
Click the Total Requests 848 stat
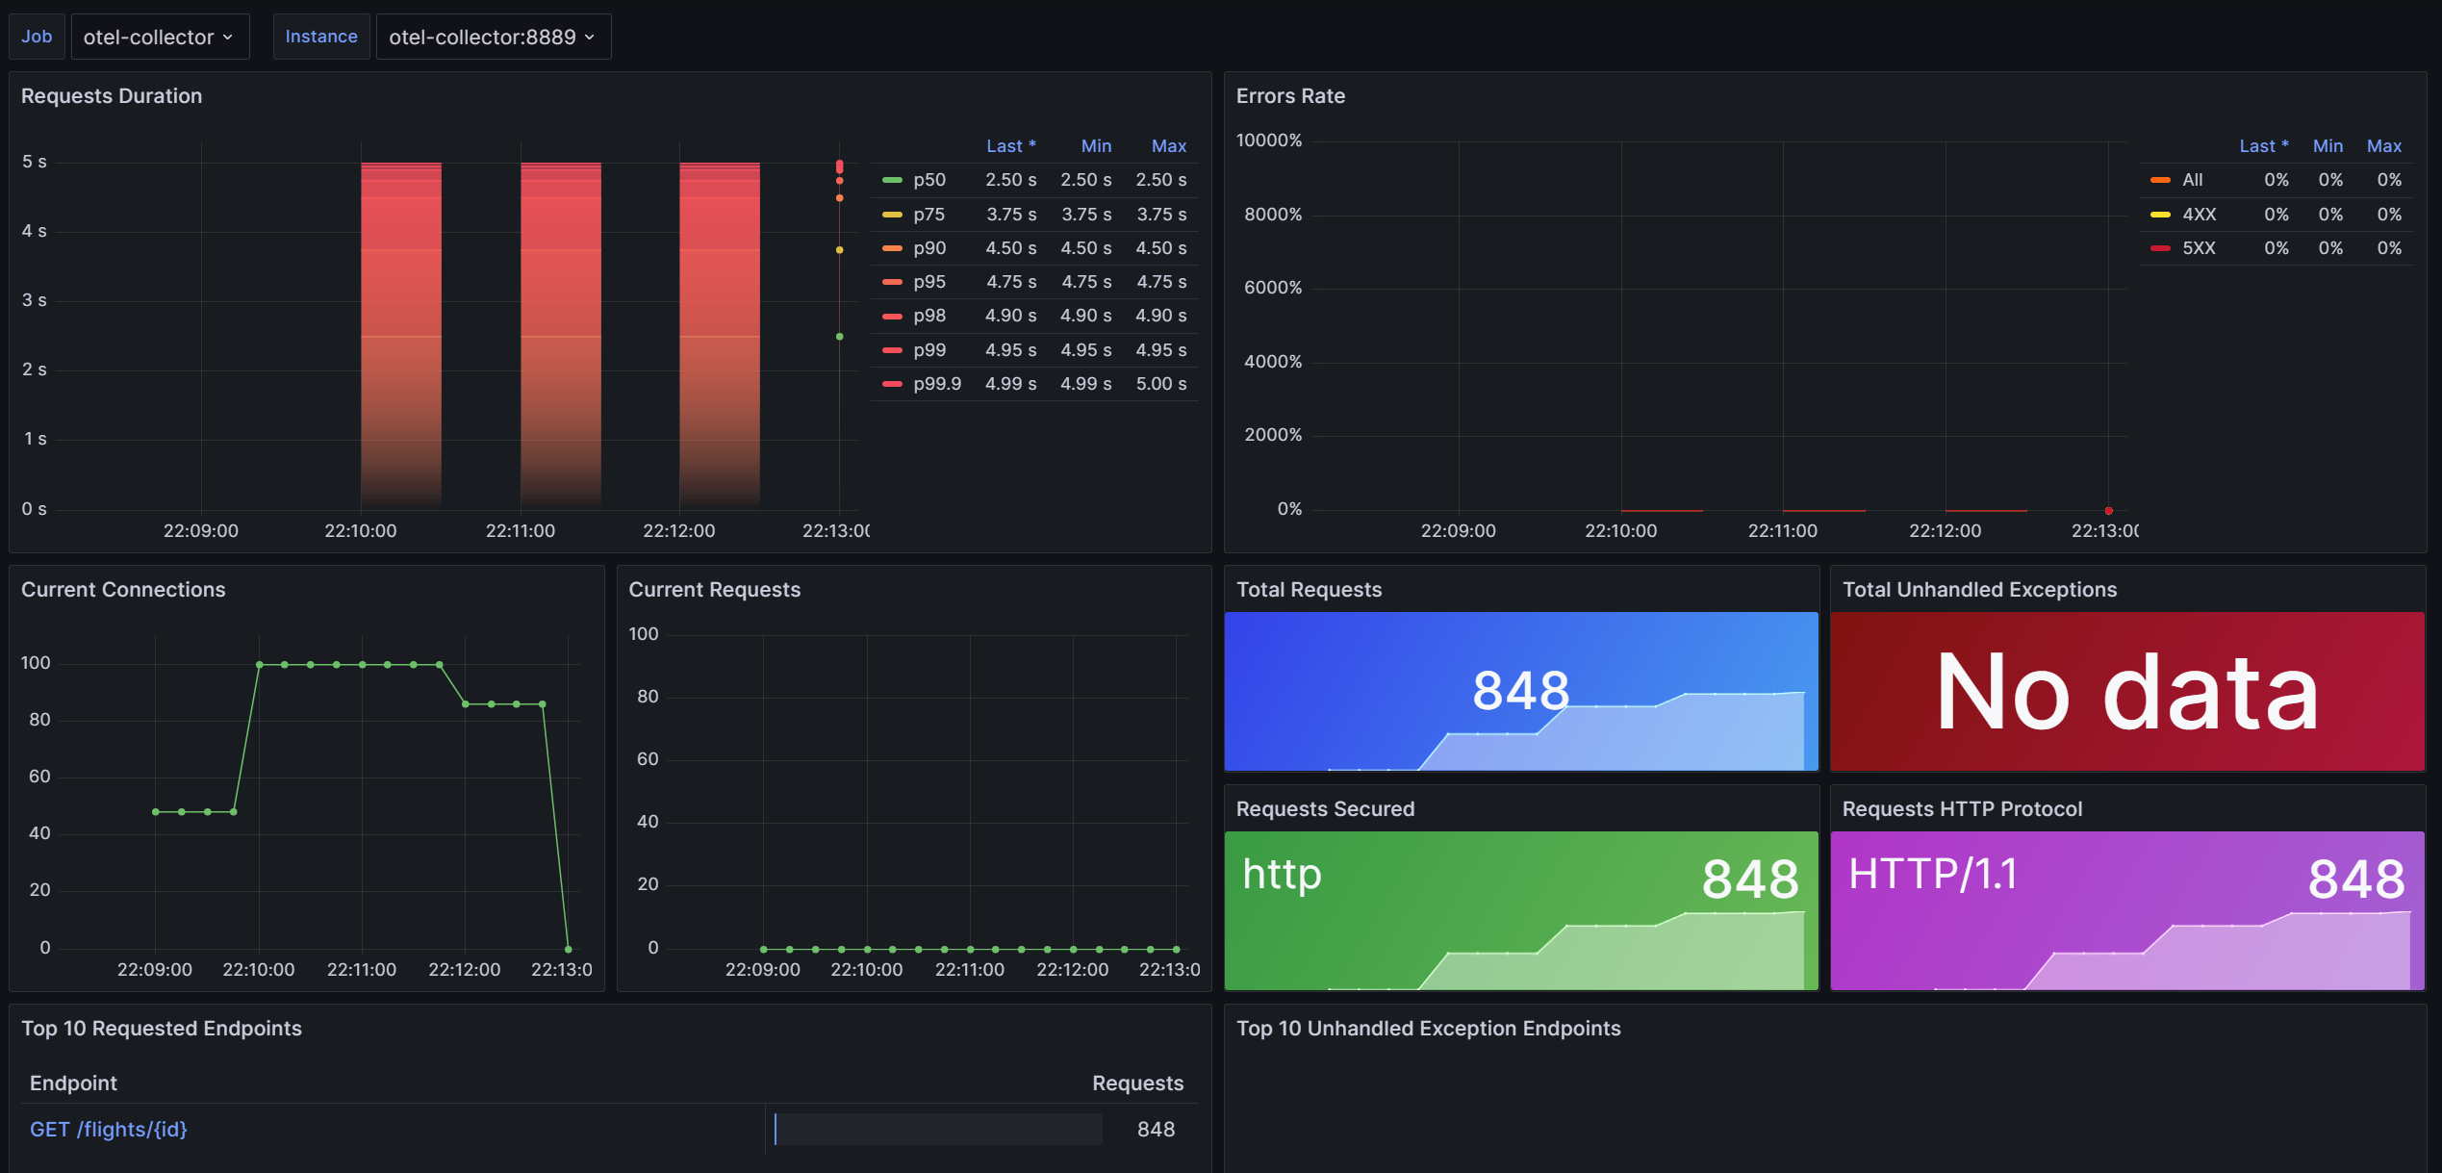[1520, 691]
